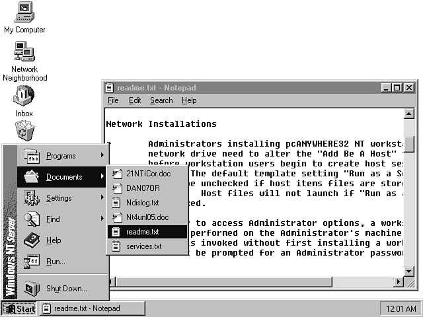
Task: Select 21NTICor.doc from recent documents
Action: point(147,174)
